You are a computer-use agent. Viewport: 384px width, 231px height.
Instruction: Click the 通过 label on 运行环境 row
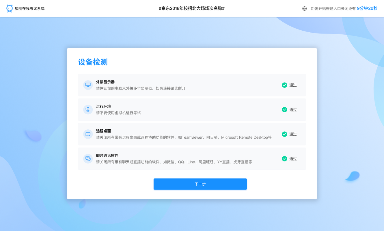[292, 109]
